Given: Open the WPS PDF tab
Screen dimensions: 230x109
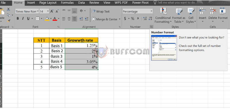Looking at the screenshot, I should (x=121, y=3).
